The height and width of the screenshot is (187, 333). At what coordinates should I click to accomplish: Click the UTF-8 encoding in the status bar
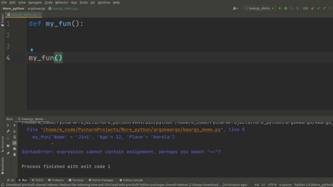click(x=272, y=185)
